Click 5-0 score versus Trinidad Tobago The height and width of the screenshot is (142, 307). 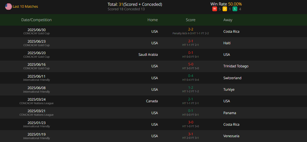click(191, 64)
